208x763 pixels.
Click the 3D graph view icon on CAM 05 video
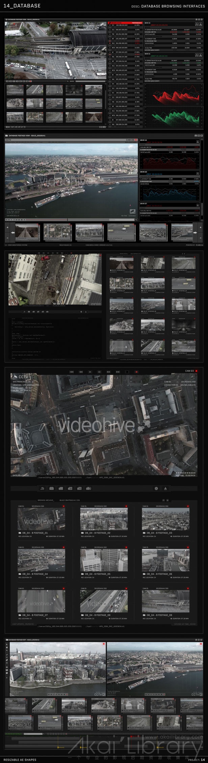132,211
